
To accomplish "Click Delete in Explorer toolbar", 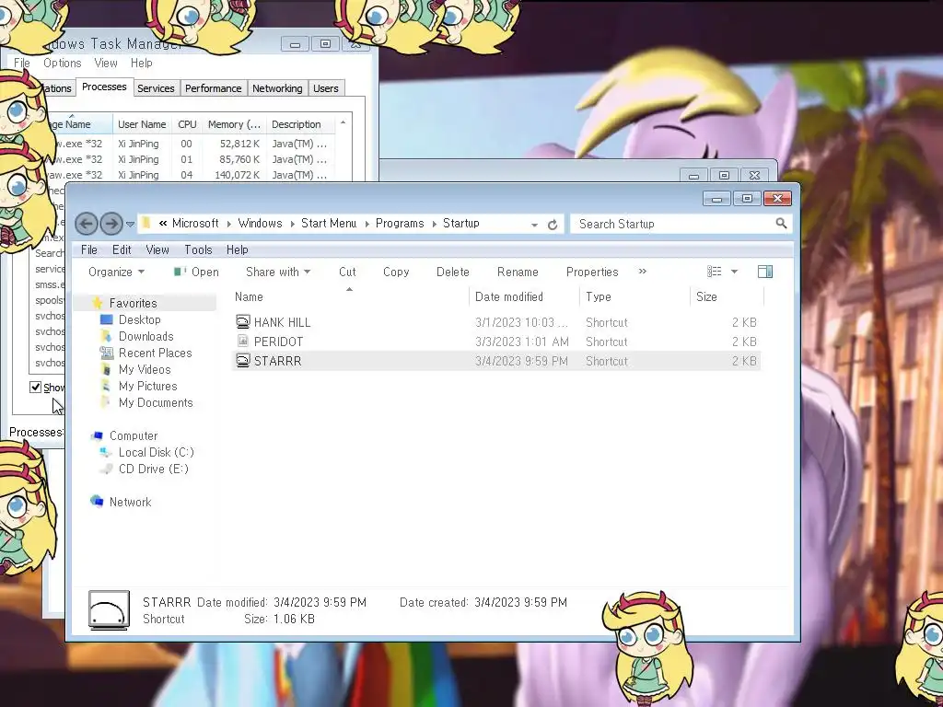I will pos(453,272).
